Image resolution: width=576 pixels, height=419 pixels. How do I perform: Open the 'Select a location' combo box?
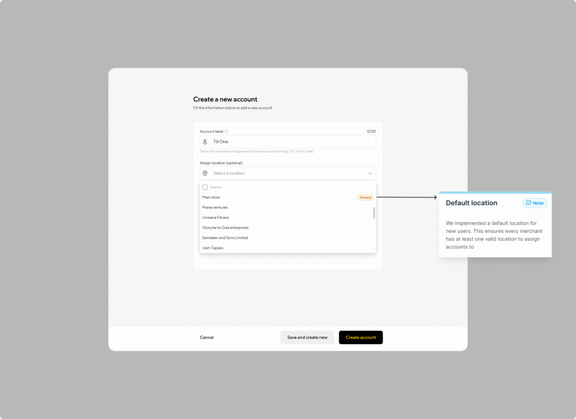pyautogui.click(x=287, y=174)
